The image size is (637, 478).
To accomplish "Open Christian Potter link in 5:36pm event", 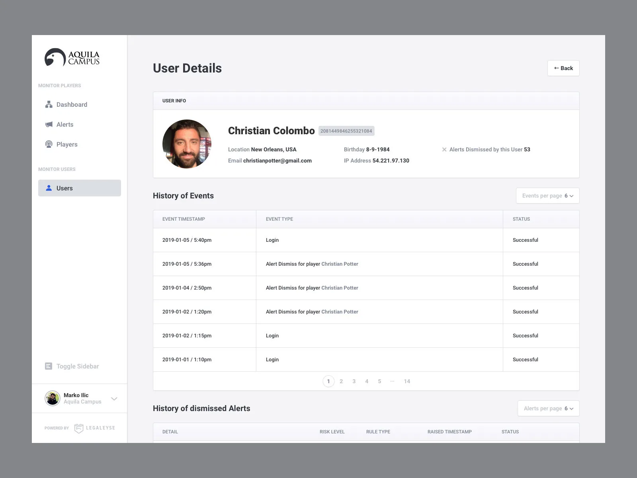I will [x=340, y=264].
